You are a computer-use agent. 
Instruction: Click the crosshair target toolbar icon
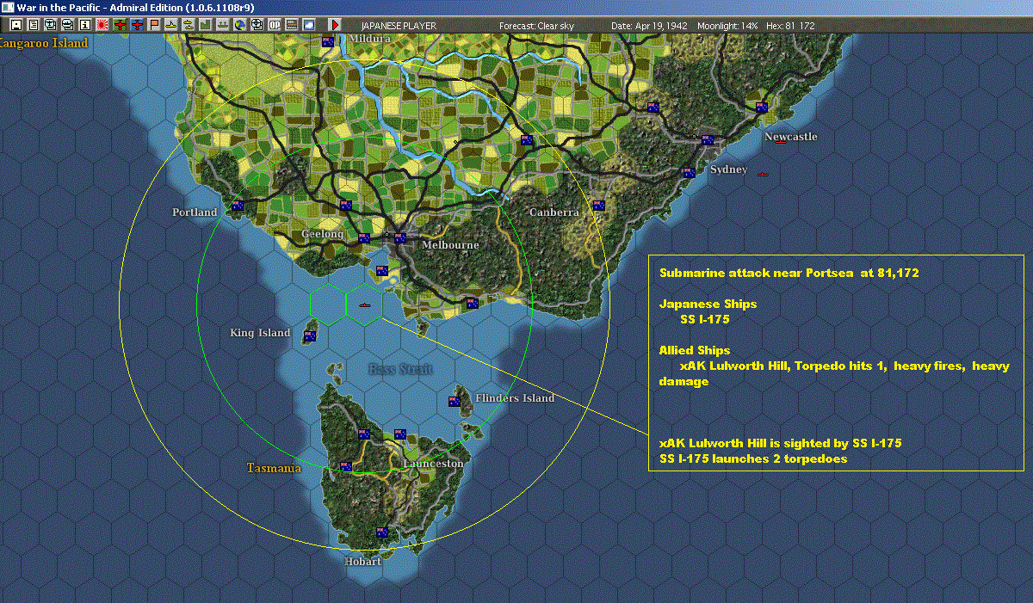(257, 25)
